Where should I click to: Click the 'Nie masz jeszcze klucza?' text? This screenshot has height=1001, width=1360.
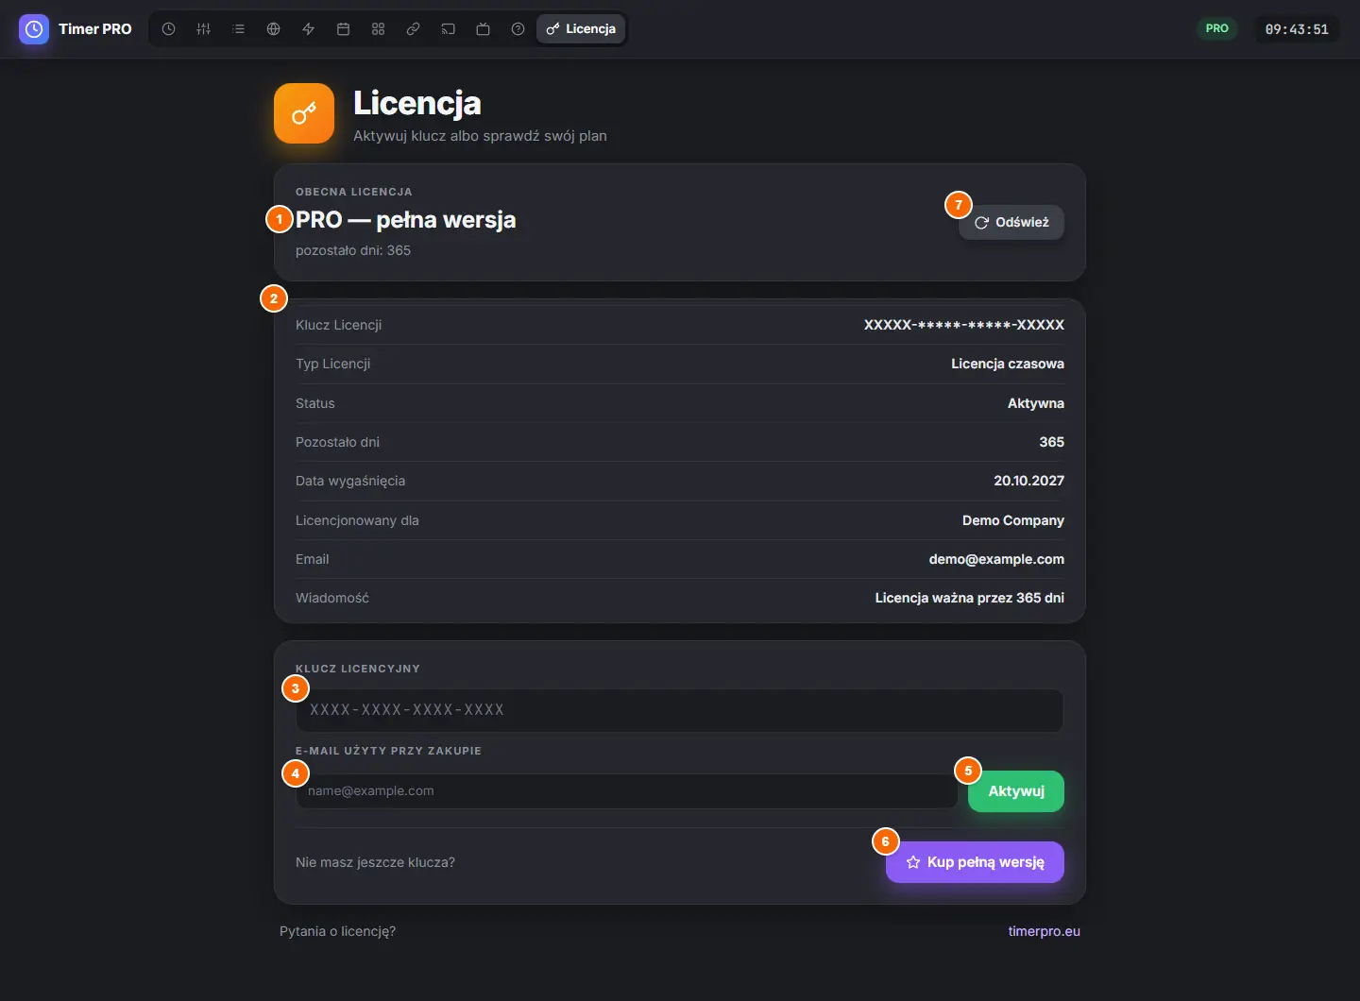tap(375, 862)
